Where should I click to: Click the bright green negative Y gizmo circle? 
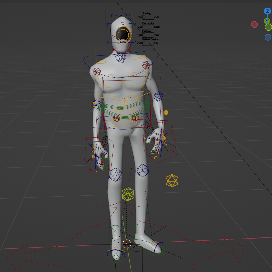point(268,27)
